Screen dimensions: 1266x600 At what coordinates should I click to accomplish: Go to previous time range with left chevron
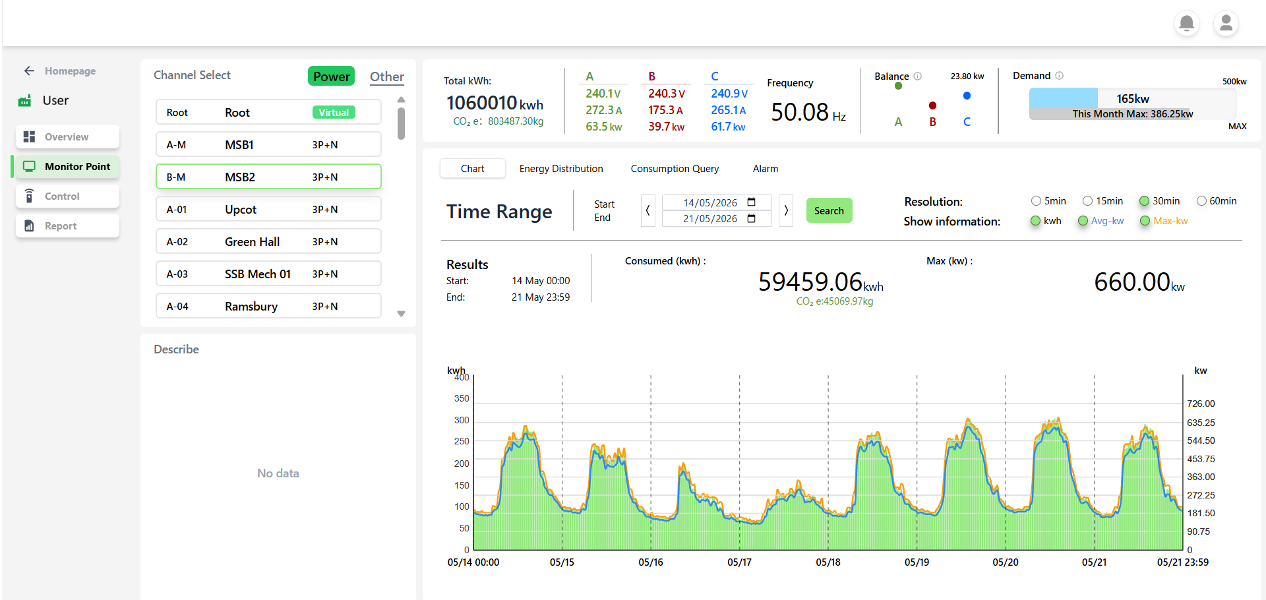tap(648, 210)
